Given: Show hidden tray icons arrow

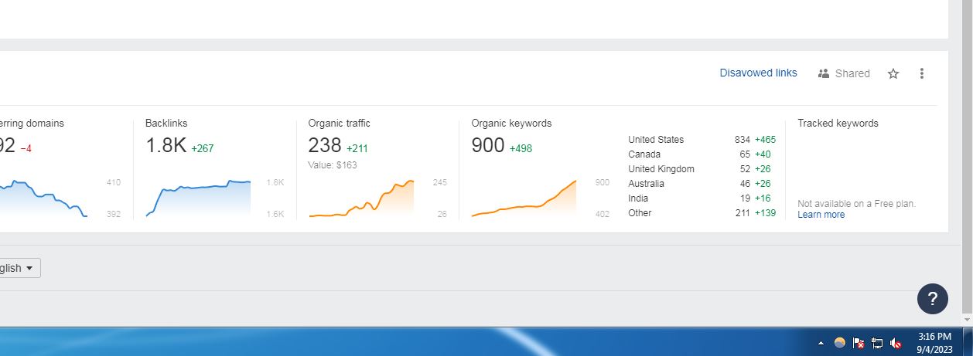Looking at the screenshot, I should point(821,343).
